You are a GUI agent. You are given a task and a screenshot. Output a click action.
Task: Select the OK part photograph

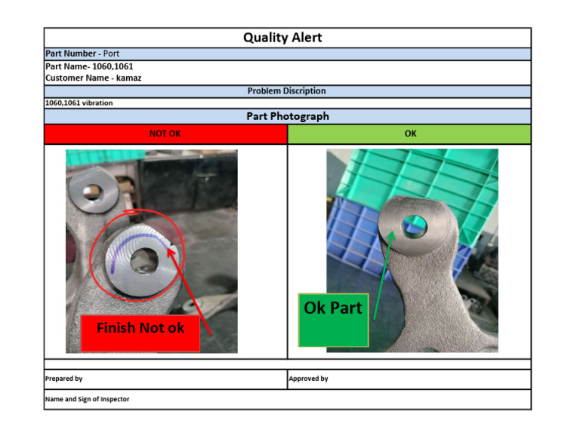[412, 250]
